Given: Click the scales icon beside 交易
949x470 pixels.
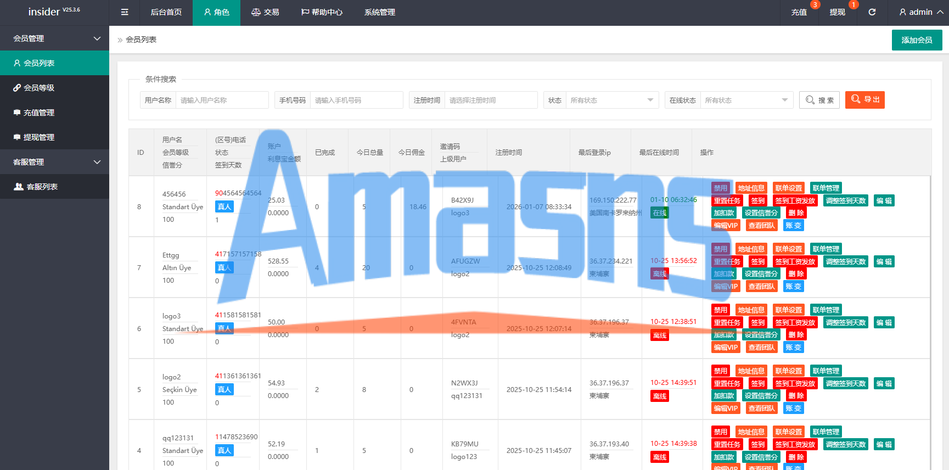Looking at the screenshot, I should pyautogui.click(x=256, y=12).
